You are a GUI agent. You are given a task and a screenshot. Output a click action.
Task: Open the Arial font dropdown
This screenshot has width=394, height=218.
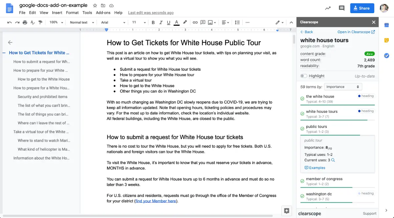point(113,22)
